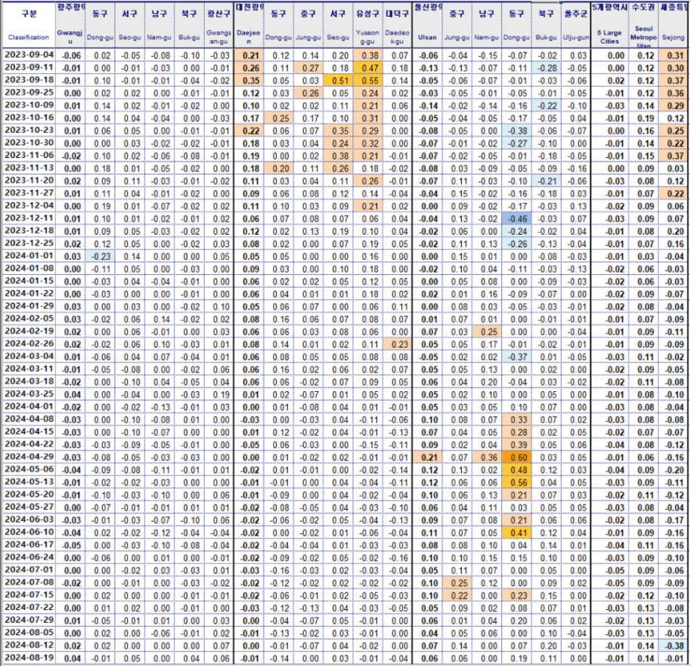Image resolution: width=691 pixels, height=666 pixels.
Task: Select the 0.19 cell in the 2023-10-16 row
Action: click(644, 118)
